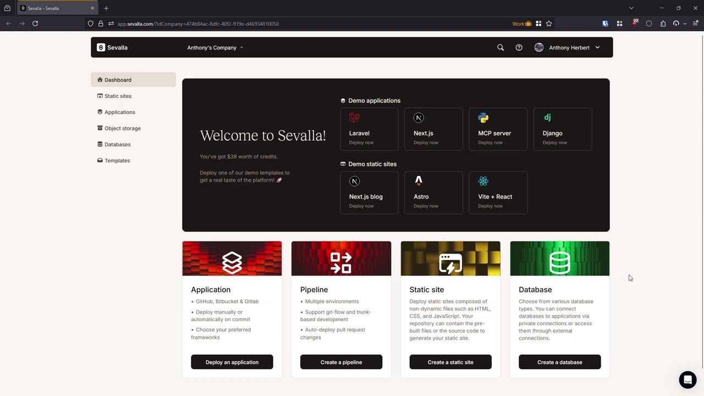
Task: Click the Create a database button
Action: click(x=560, y=362)
